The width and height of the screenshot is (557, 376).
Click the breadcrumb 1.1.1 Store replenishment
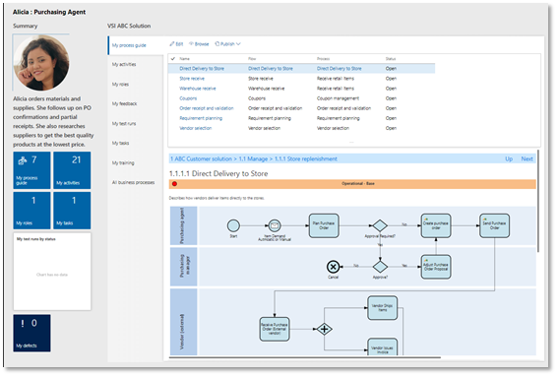pos(305,158)
